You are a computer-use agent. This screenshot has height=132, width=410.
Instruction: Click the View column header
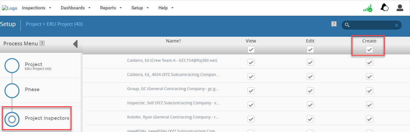tap(251, 41)
